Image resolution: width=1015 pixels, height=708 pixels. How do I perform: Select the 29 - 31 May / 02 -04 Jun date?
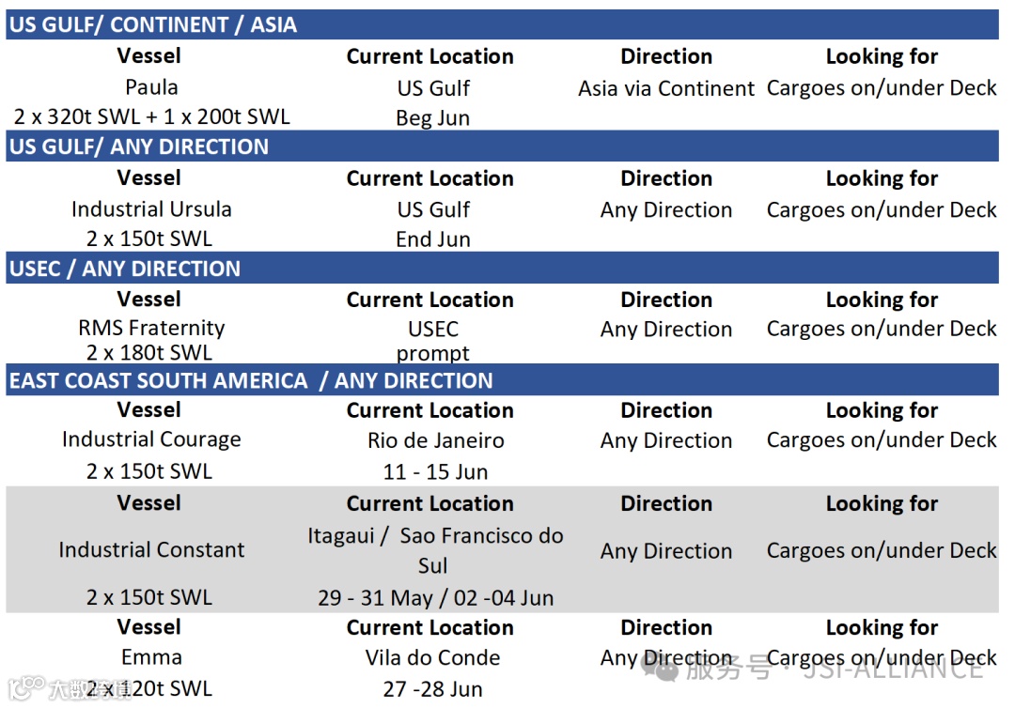click(x=435, y=598)
